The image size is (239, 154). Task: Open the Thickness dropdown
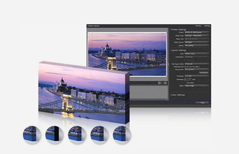[x=197, y=76]
